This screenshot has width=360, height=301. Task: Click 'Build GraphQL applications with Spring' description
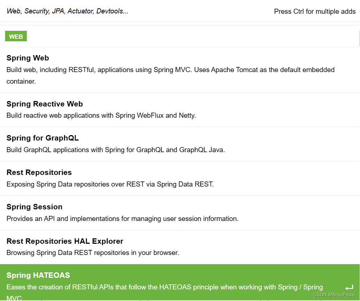tap(115, 150)
